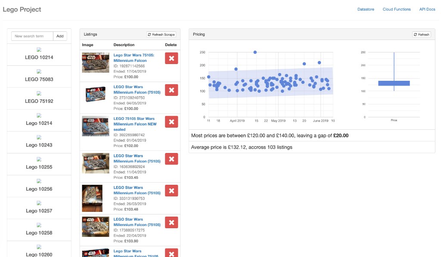Screen dimensions: 441x257
Task: Click 'Ended: 17/04/2019' text
Action: click(x=130, y=71)
